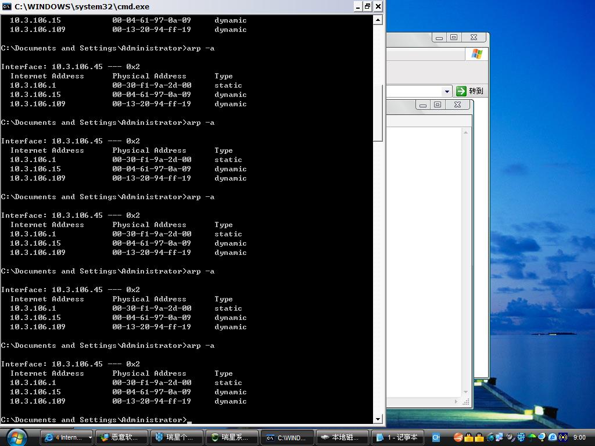
Task: Close the outer background browser window
Action: pyautogui.click(x=474, y=37)
